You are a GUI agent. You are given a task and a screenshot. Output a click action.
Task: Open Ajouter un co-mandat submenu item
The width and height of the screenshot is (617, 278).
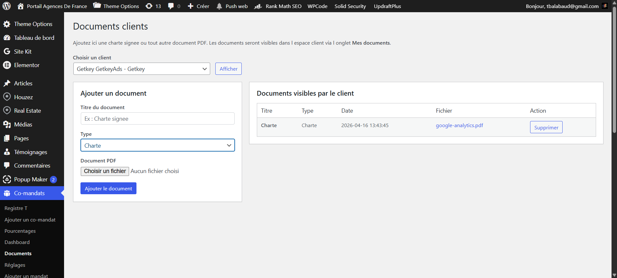tap(30, 220)
